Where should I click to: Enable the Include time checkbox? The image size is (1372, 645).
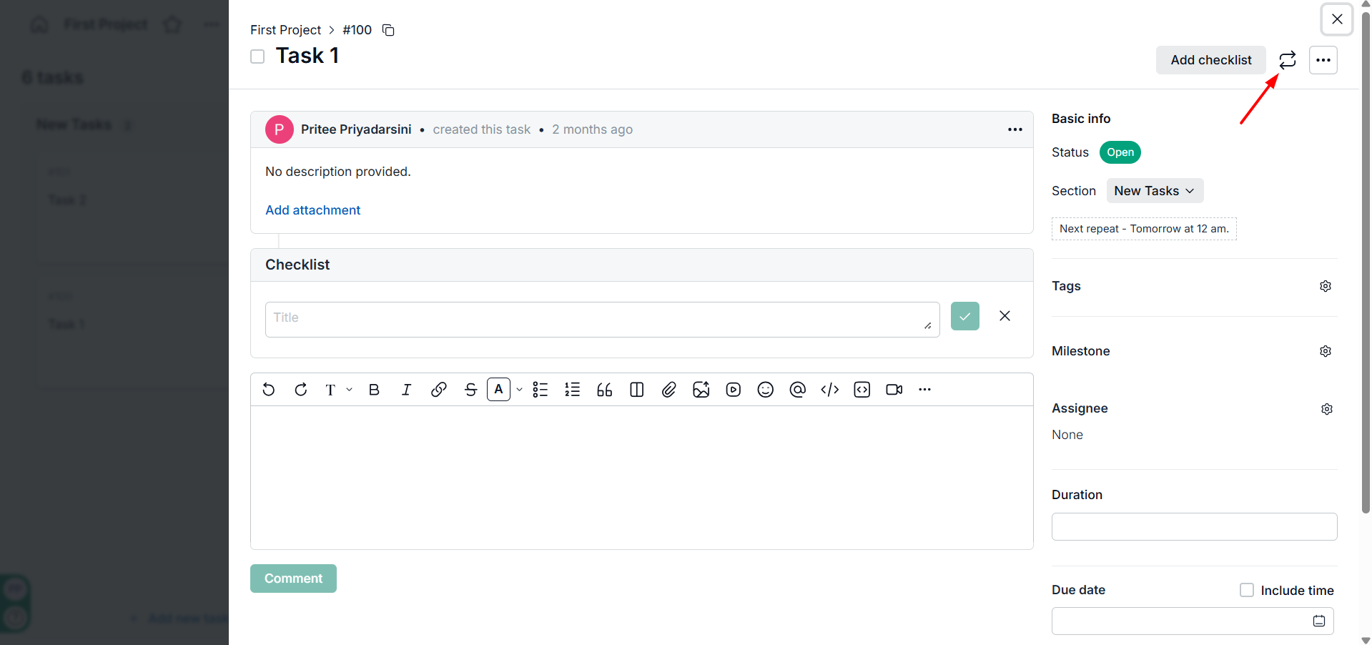coord(1247,590)
